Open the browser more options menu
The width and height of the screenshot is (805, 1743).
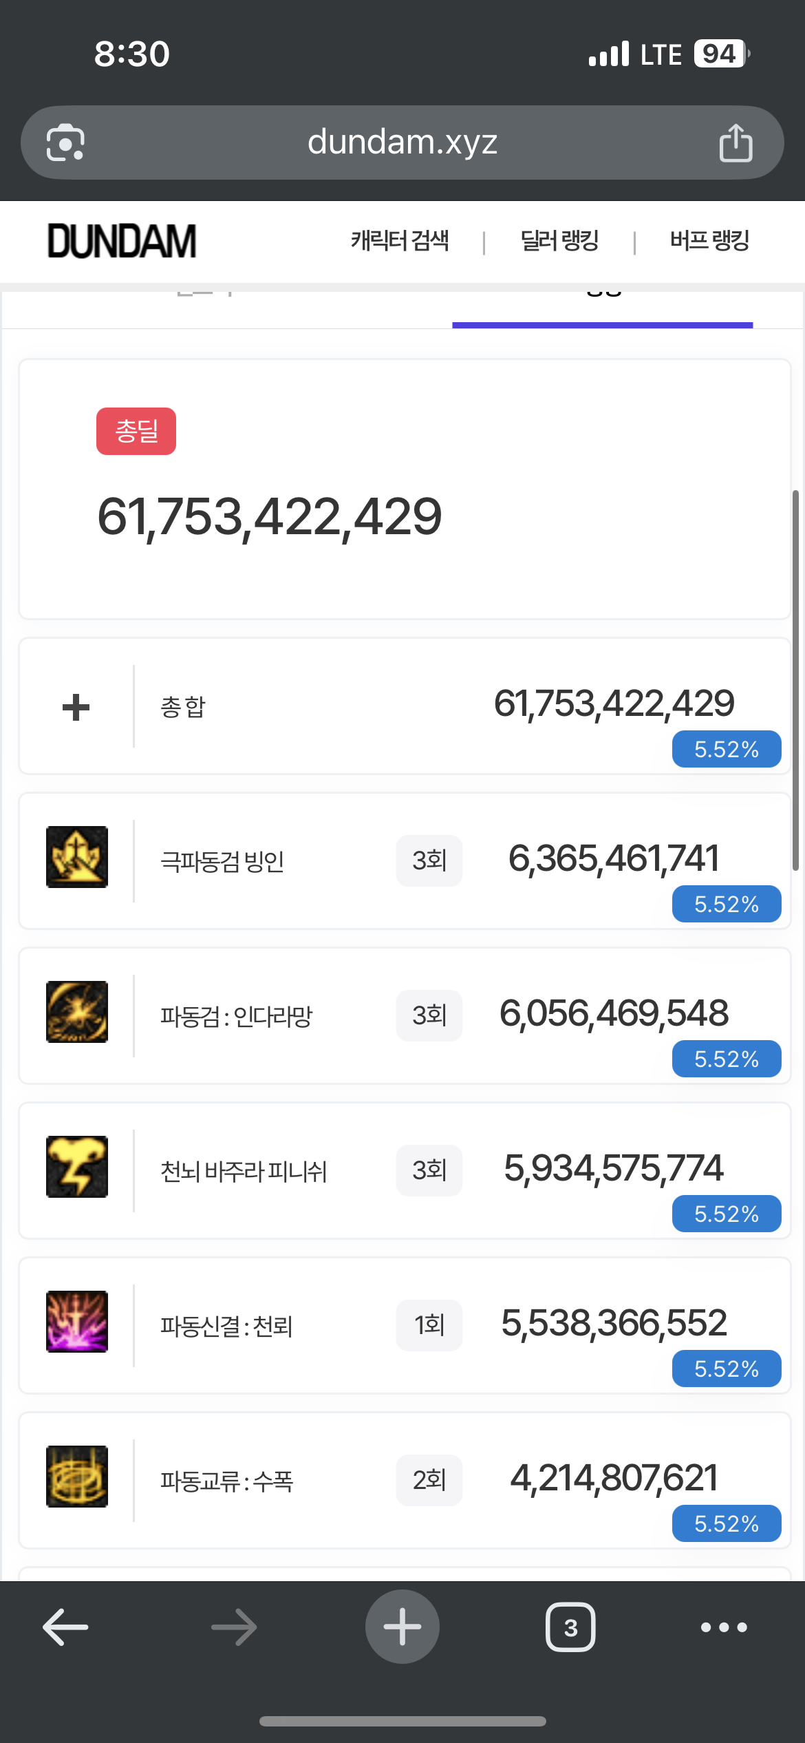724,1627
